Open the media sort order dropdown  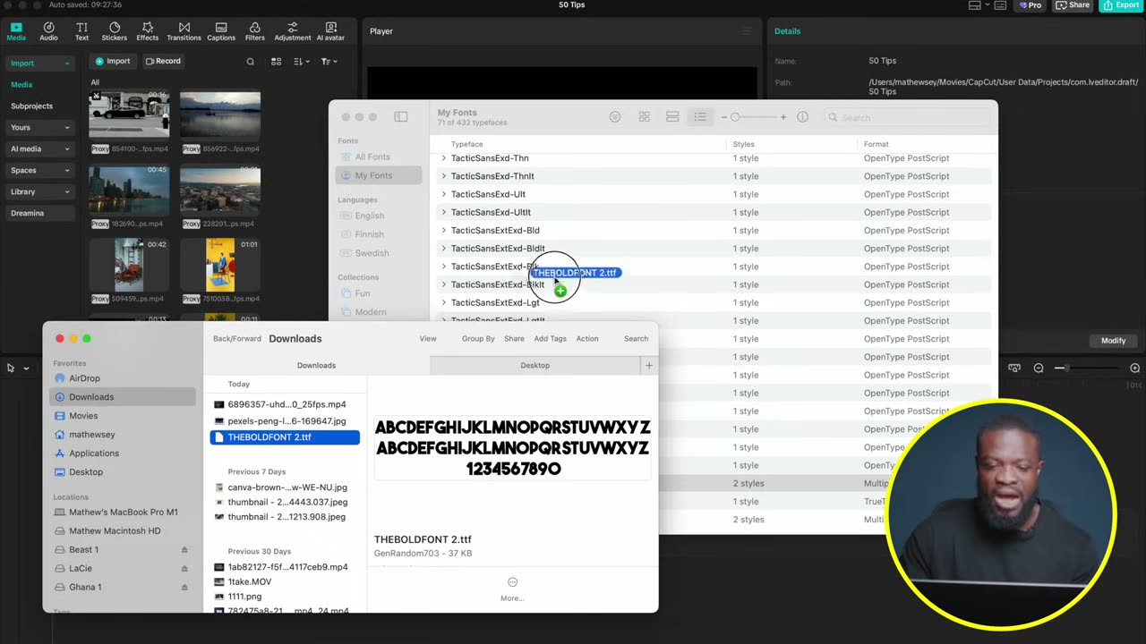[x=302, y=62]
